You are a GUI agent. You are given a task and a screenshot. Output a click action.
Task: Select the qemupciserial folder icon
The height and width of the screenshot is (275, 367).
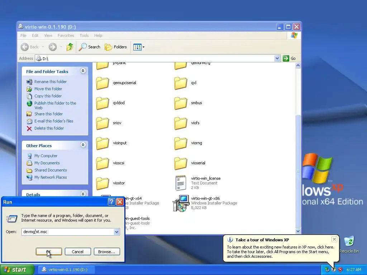pos(103,83)
